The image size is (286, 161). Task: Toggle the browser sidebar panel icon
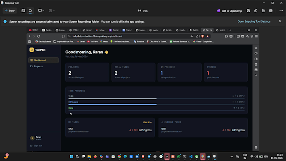[238, 36]
